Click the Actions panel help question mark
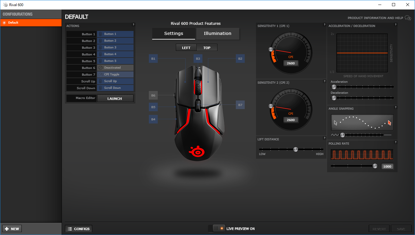This screenshot has width=415, height=235. click(133, 25)
